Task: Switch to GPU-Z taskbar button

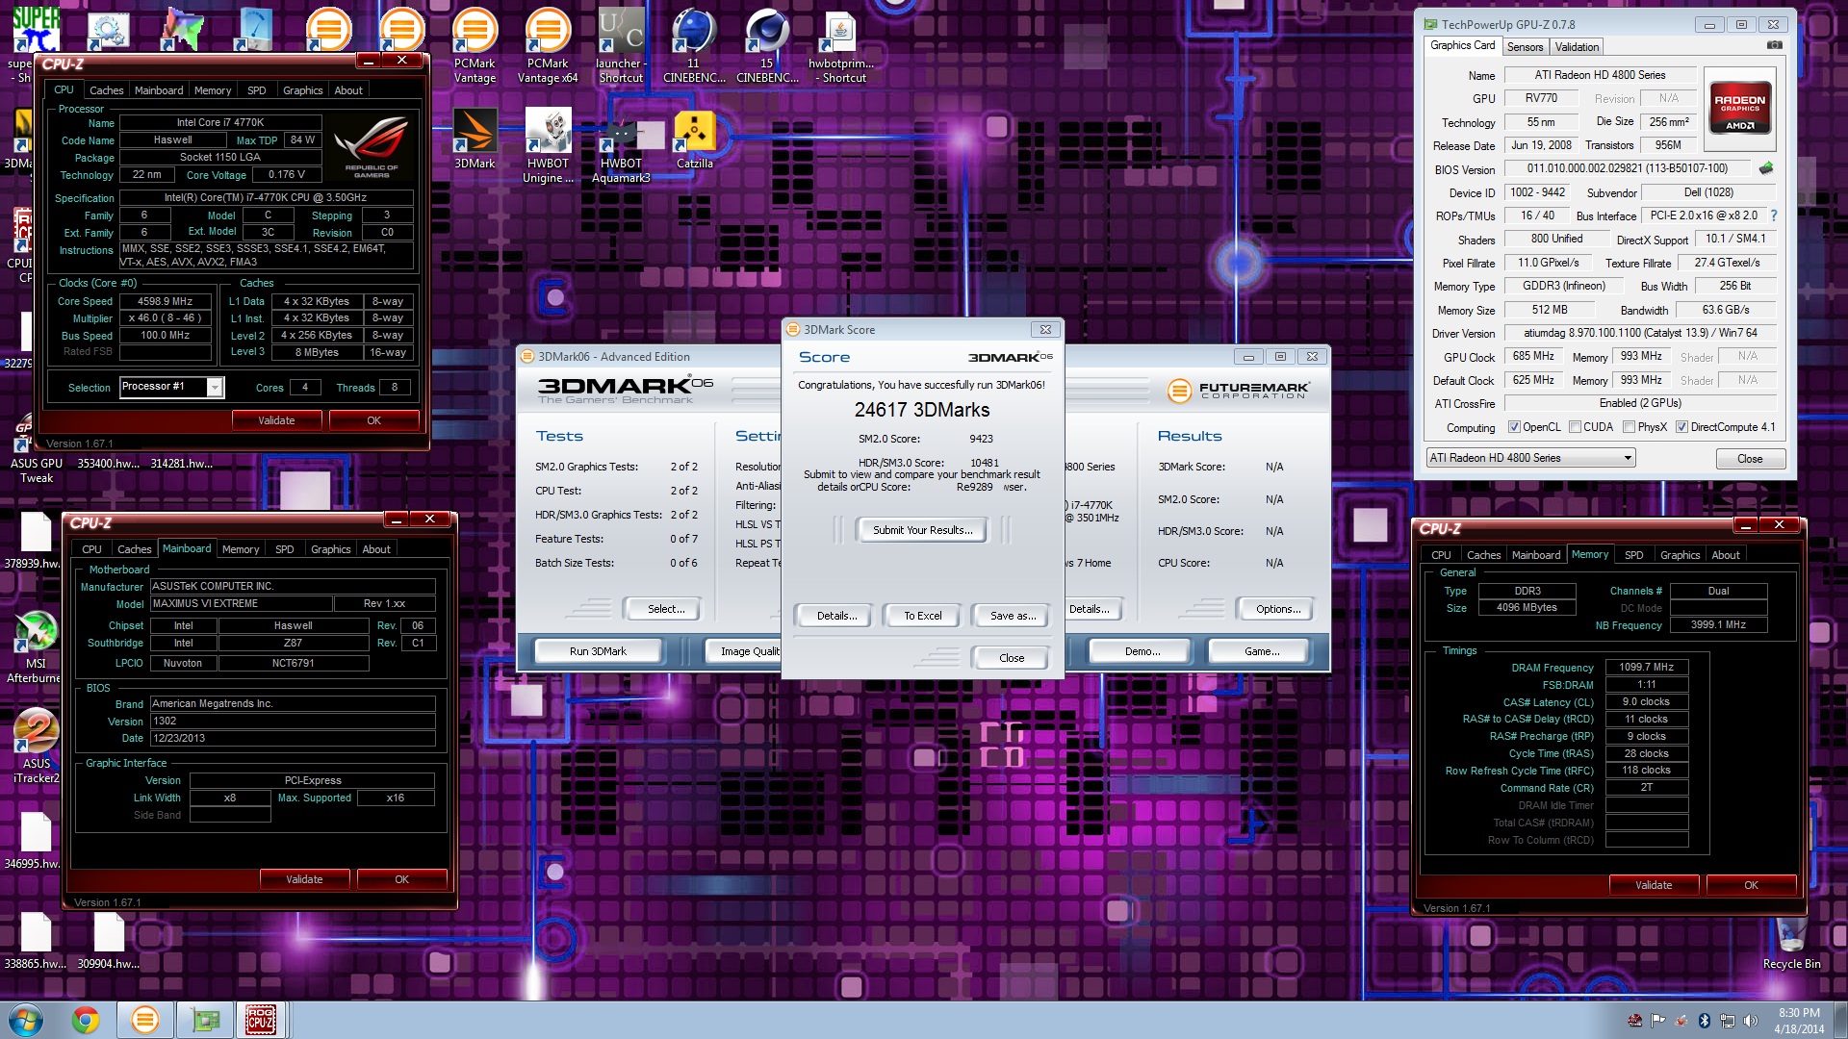Action: (x=204, y=1020)
